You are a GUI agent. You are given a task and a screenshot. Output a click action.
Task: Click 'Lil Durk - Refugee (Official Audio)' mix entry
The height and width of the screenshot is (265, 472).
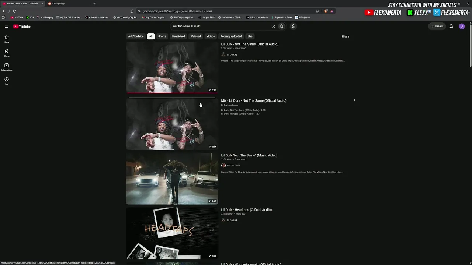pos(240,114)
